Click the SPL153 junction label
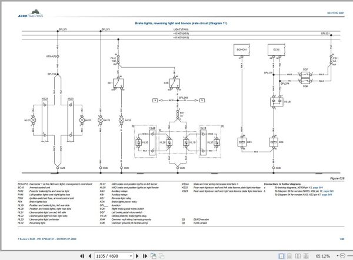The image size is (353, 260). pyautogui.click(x=52, y=74)
